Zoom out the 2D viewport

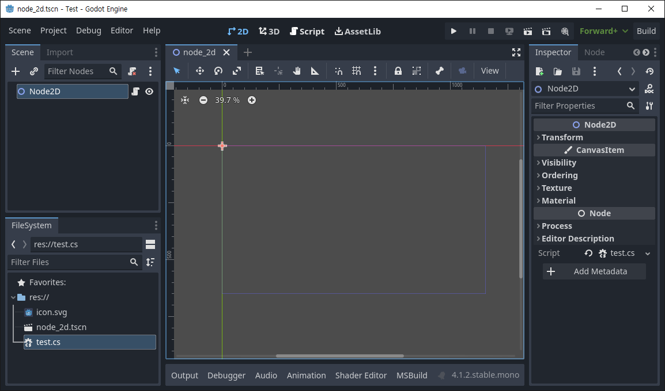click(x=203, y=100)
